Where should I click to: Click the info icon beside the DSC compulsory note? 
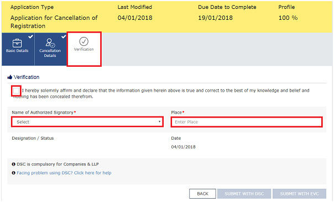[13, 164]
